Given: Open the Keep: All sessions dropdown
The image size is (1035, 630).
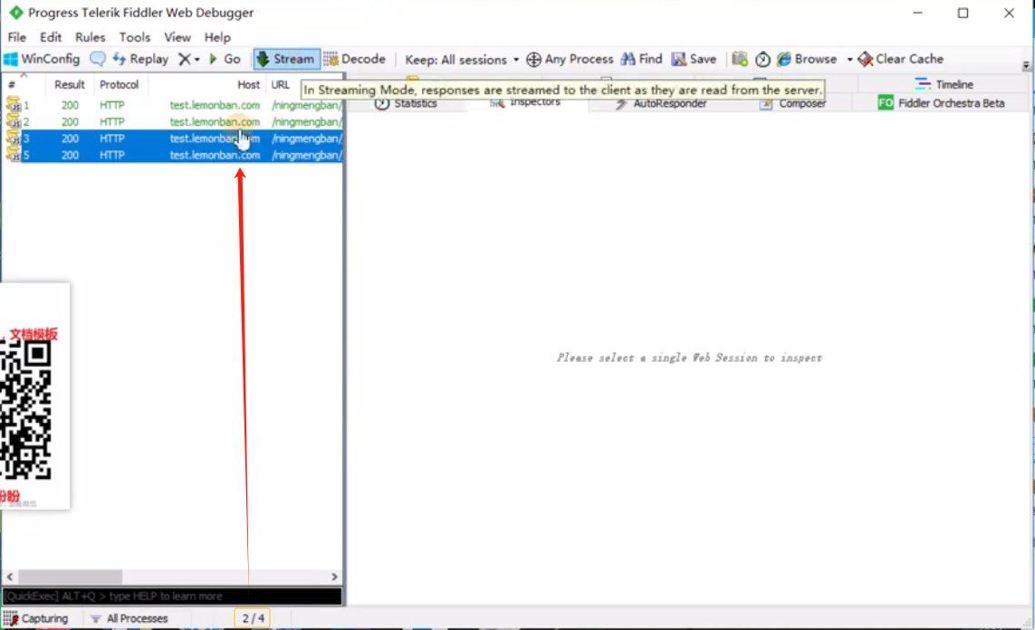Looking at the screenshot, I should 462,60.
